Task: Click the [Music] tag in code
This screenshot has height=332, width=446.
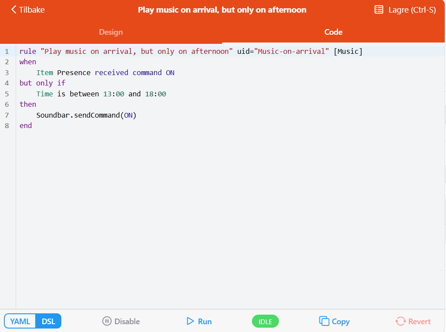Action: pyautogui.click(x=348, y=51)
